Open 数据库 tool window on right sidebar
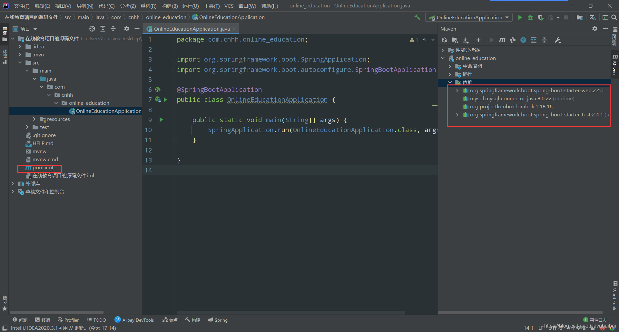 pos(614,36)
